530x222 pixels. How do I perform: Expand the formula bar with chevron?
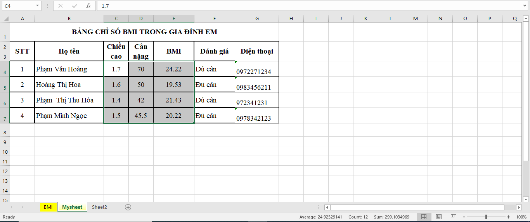coord(525,6)
